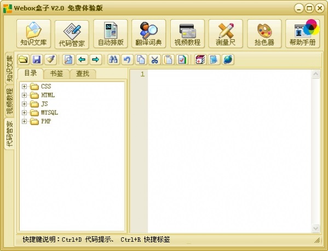328x251 pixels.
Task: Click the left arrow back icon
Action: pyautogui.click(x=82, y=60)
